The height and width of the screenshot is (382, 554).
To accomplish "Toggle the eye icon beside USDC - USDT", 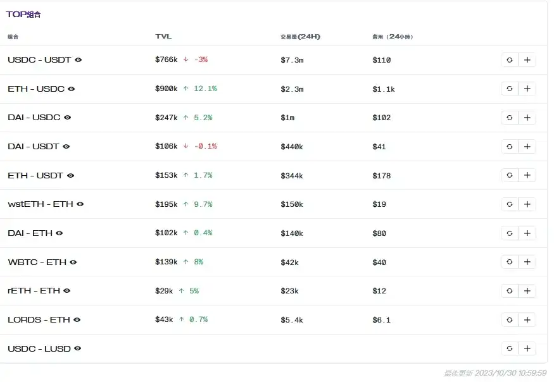I will click(x=79, y=60).
